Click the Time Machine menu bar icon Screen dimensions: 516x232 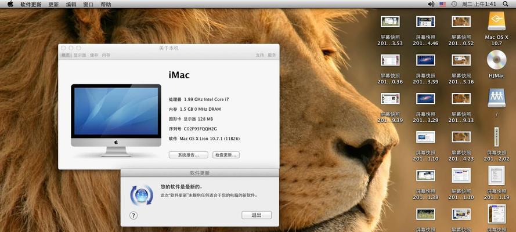tap(454, 4)
